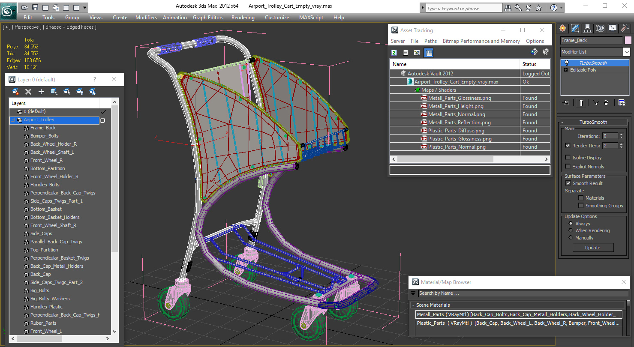Enable Separate by Materials checkbox
Viewport: 634px width, 347px height.
coord(581,198)
